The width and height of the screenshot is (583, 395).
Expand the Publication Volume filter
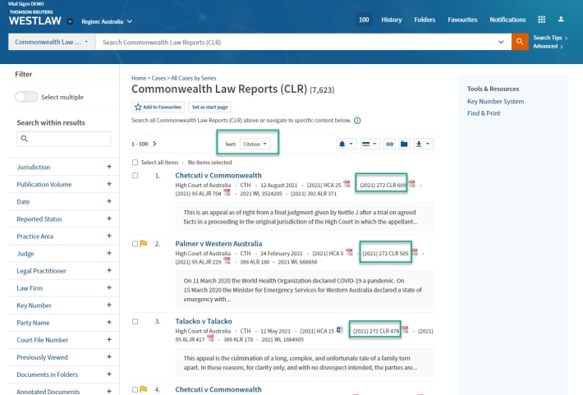(109, 184)
